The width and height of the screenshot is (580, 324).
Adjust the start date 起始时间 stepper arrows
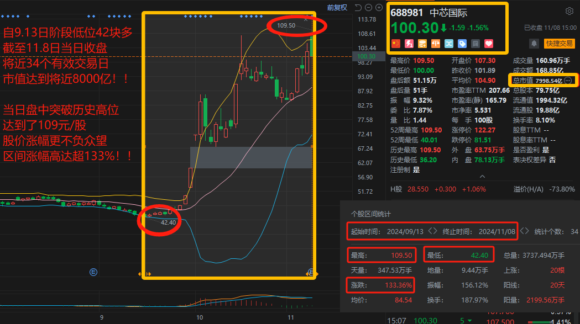click(432, 231)
